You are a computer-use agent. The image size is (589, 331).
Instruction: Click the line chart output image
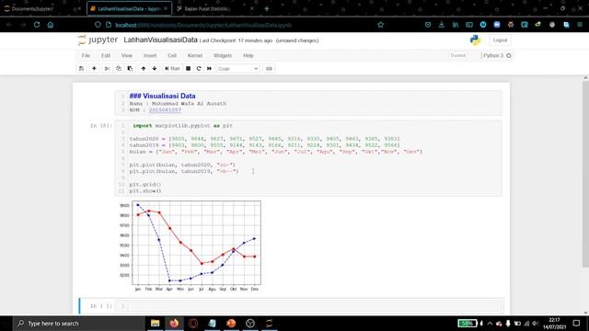[190, 245]
